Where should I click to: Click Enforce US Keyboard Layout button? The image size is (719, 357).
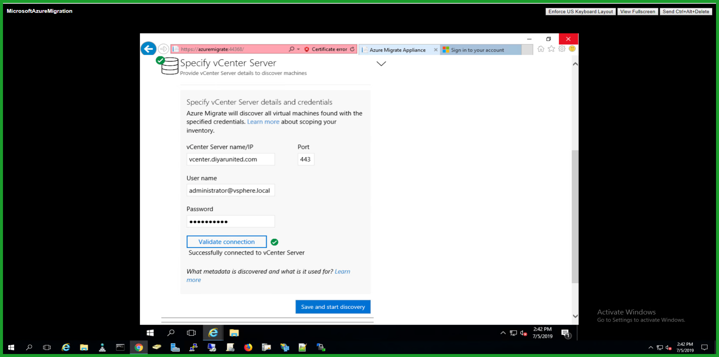(581, 12)
